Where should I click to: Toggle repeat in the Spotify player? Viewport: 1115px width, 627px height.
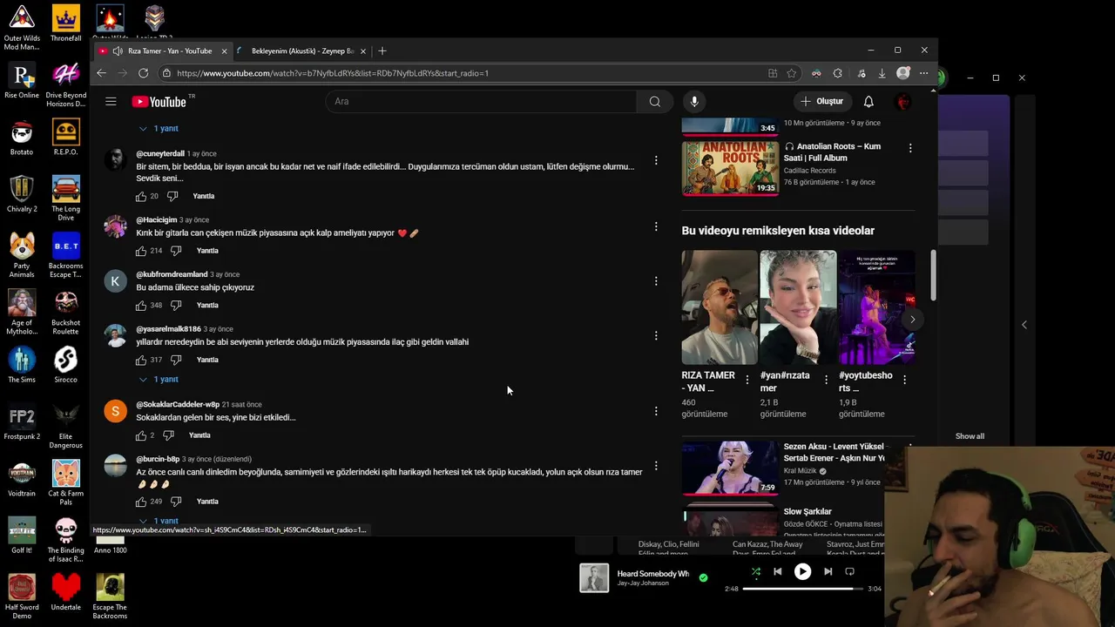850,572
